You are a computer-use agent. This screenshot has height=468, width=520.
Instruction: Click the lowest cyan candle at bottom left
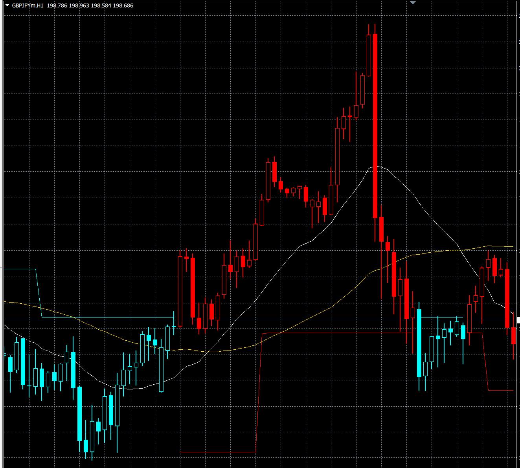click(x=86, y=446)
